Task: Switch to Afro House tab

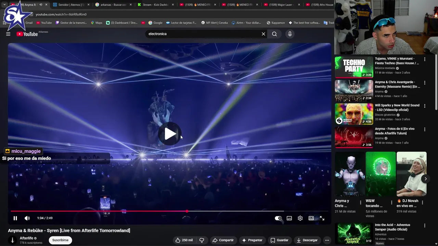Action: point(320,5)
